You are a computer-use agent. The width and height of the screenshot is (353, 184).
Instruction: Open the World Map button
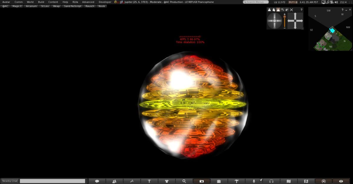pos(289,181)
